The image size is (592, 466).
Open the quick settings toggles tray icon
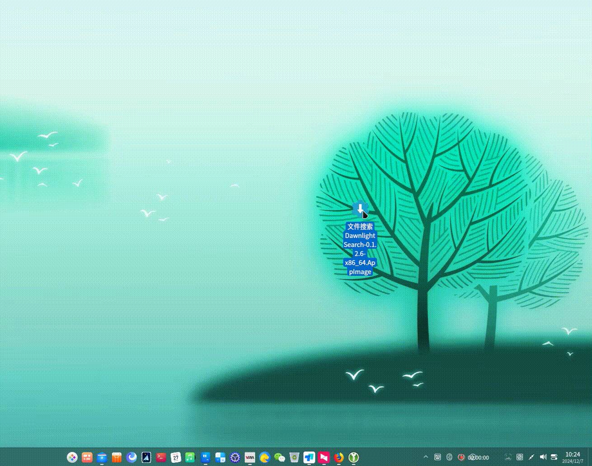pos(554,457)
